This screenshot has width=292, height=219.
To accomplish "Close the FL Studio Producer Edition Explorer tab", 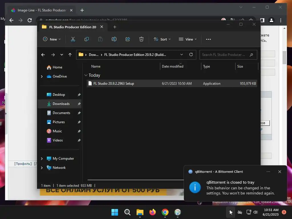I will click(x=102, y=27).
